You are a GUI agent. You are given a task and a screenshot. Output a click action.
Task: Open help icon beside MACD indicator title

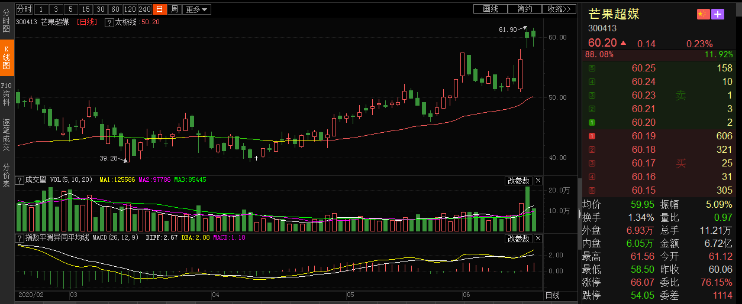[19, 238]
